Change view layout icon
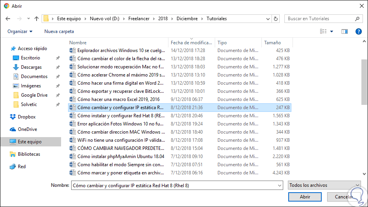368x207 pixels. point(323,31)
